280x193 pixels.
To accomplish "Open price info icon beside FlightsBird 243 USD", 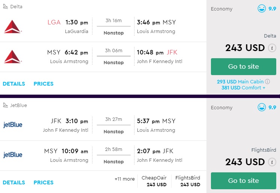I will [272, 162].
